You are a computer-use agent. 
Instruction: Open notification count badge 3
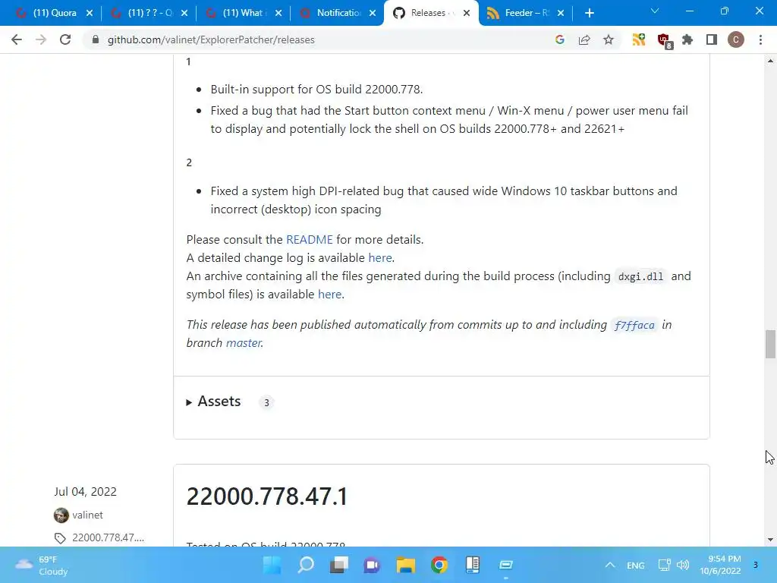[756, 565]
